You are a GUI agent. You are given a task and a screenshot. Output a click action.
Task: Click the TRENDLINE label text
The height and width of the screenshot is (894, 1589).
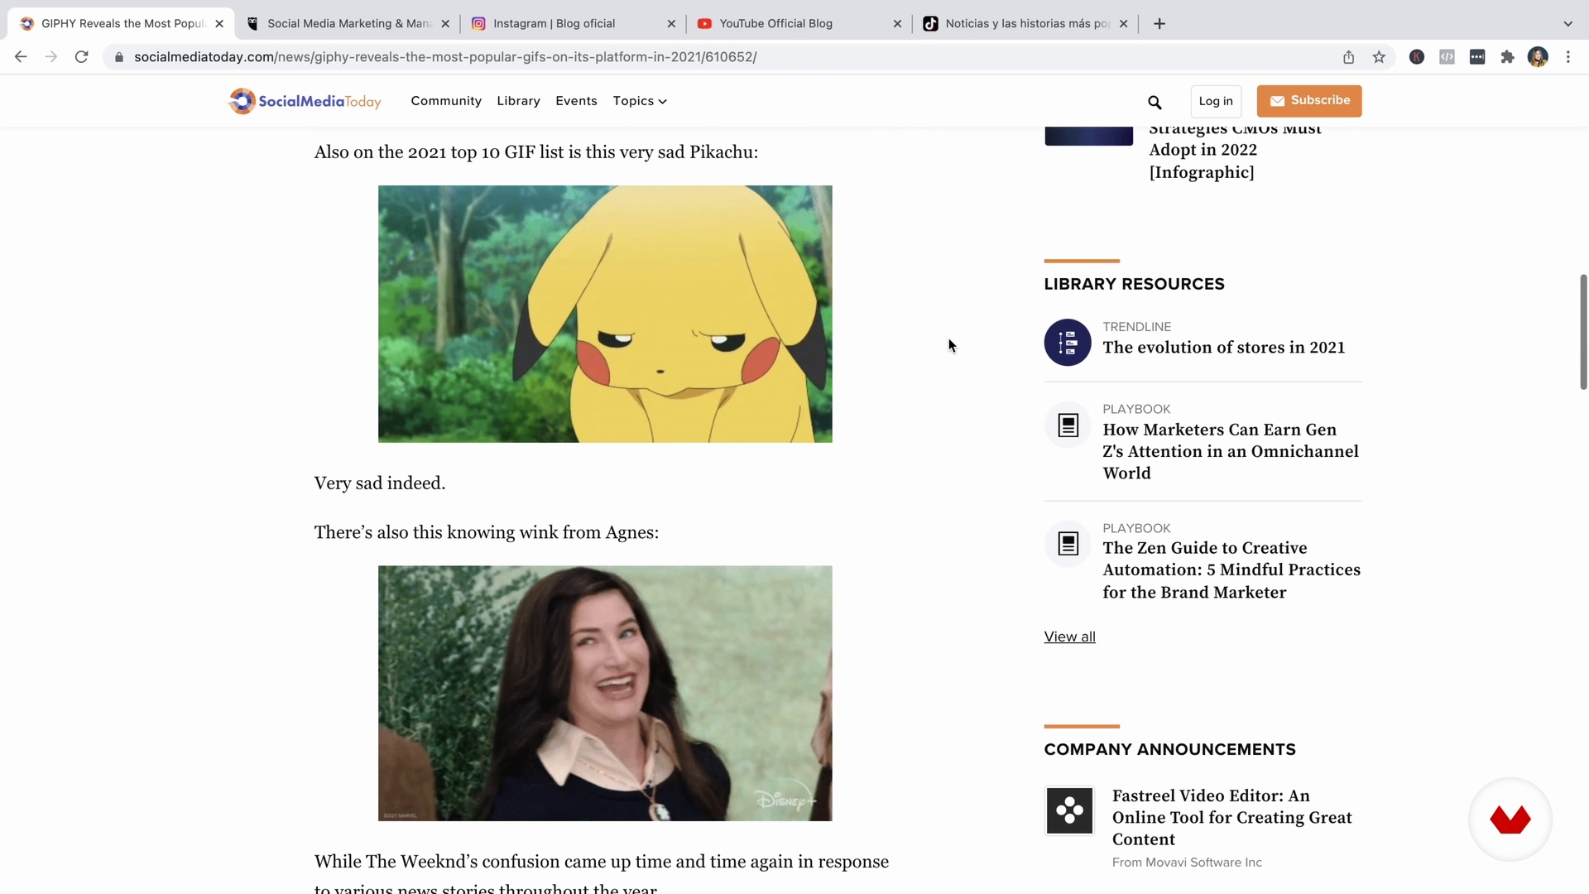(1136, 327)
